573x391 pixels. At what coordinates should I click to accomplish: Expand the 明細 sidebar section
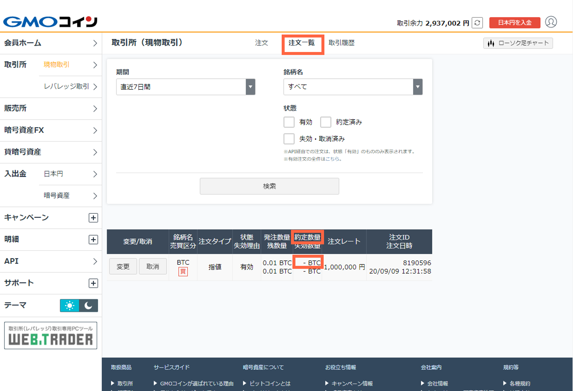pos(93,240)
